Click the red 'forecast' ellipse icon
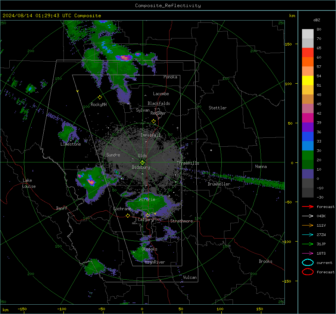336x314 pixels. 308,272
